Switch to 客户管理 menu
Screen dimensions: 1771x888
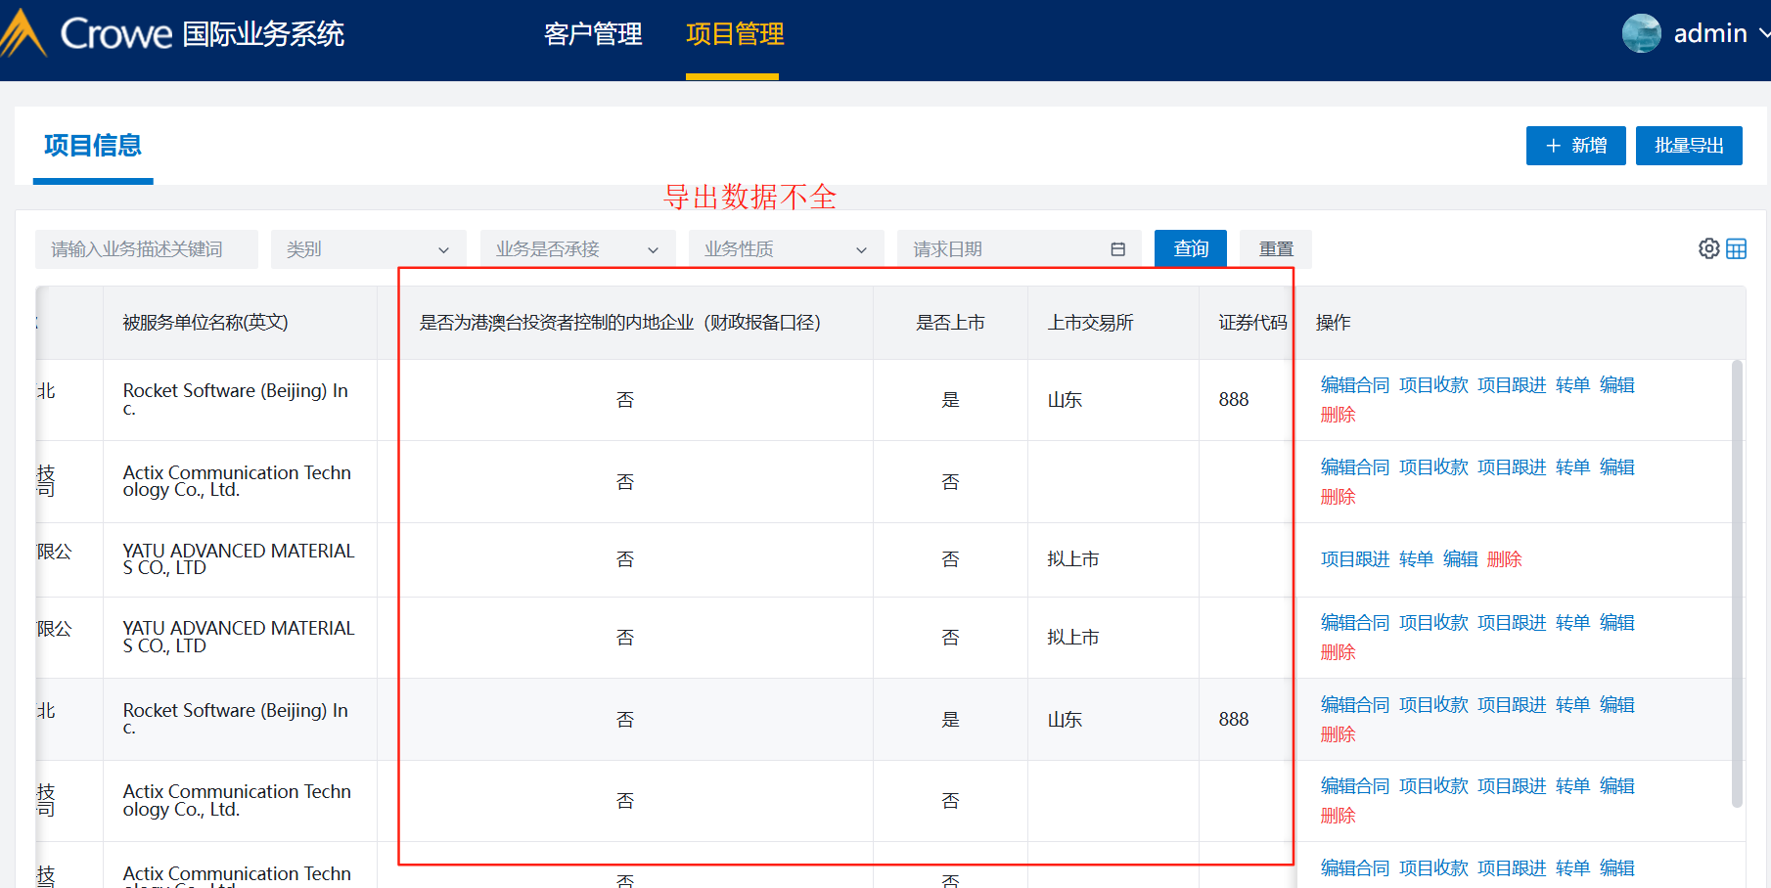click(x=593, y=34)
